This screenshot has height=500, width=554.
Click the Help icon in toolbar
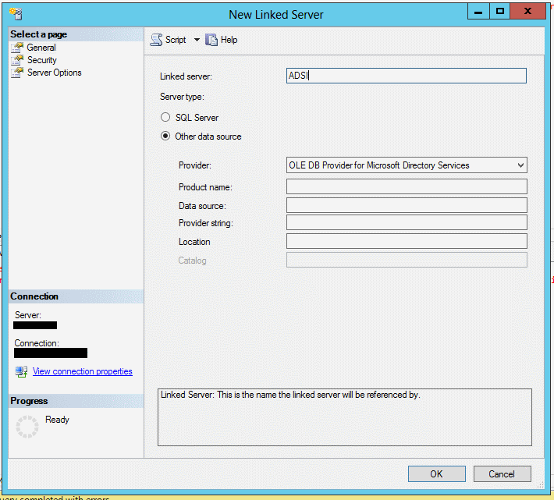point(211,40)
